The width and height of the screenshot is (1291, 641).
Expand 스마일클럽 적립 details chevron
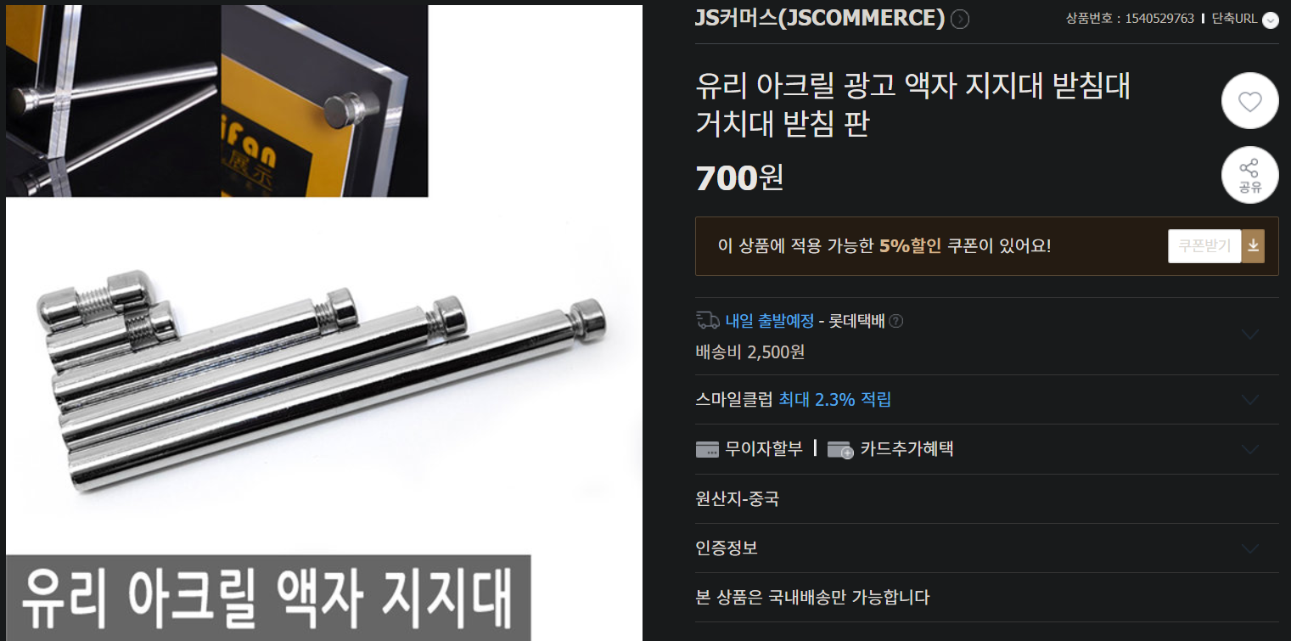pos(1249,400)
